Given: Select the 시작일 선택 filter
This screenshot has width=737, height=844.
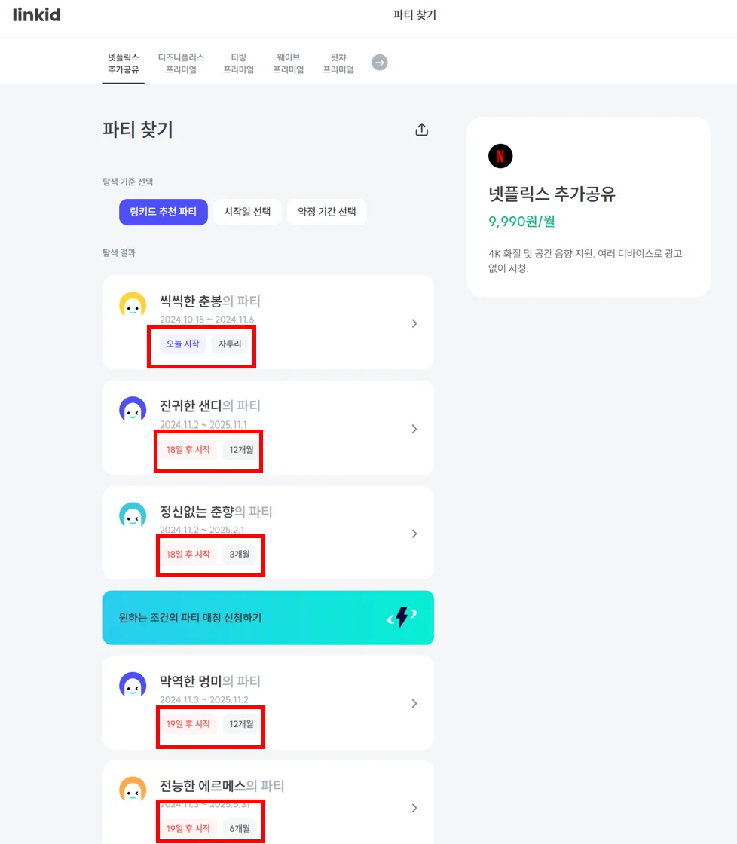Looking at the screenshot, I should [247, 212].
